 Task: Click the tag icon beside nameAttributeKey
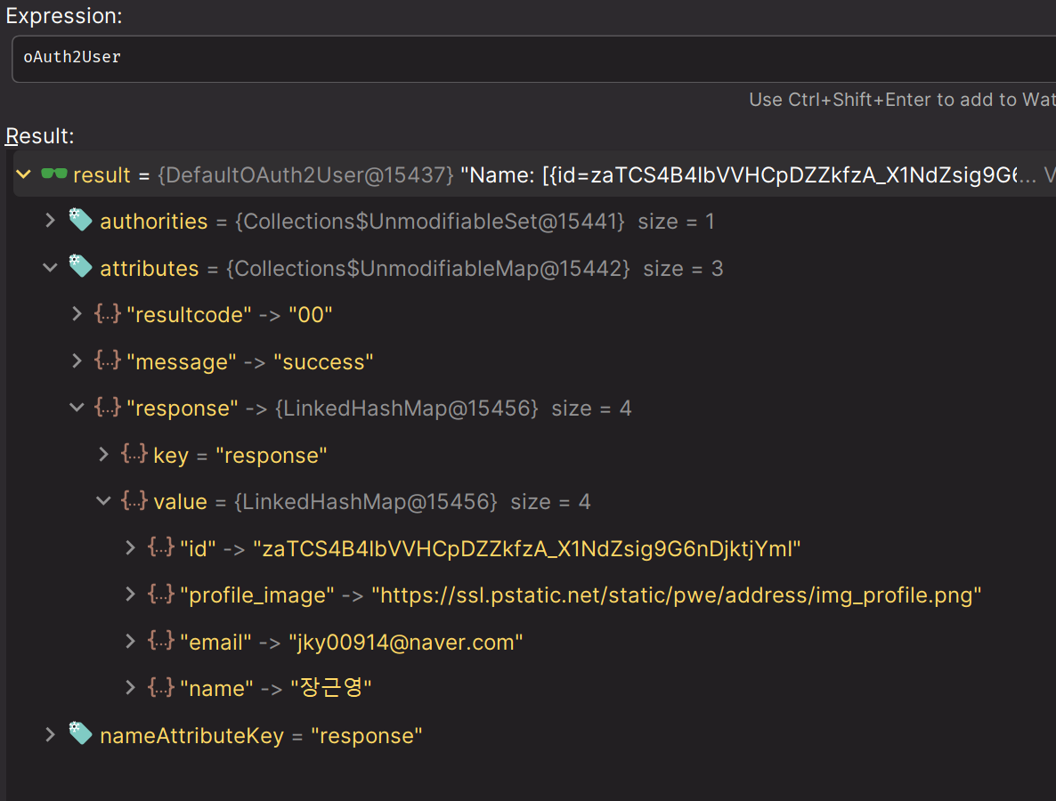(81, 735)
